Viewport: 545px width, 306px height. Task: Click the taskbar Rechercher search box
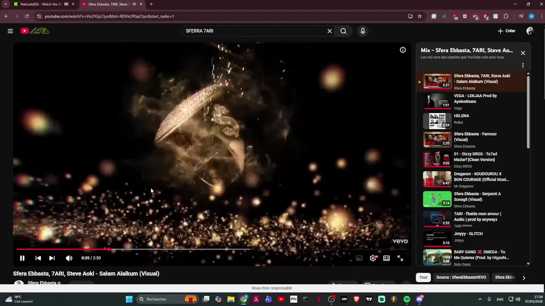click(167, 299)
